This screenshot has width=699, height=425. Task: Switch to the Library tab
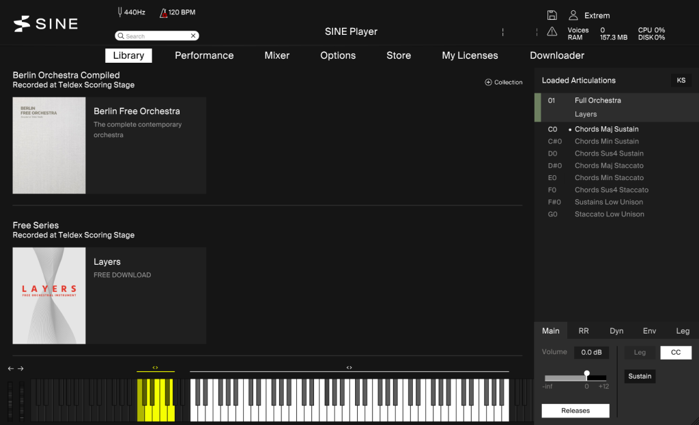[128, 55]
